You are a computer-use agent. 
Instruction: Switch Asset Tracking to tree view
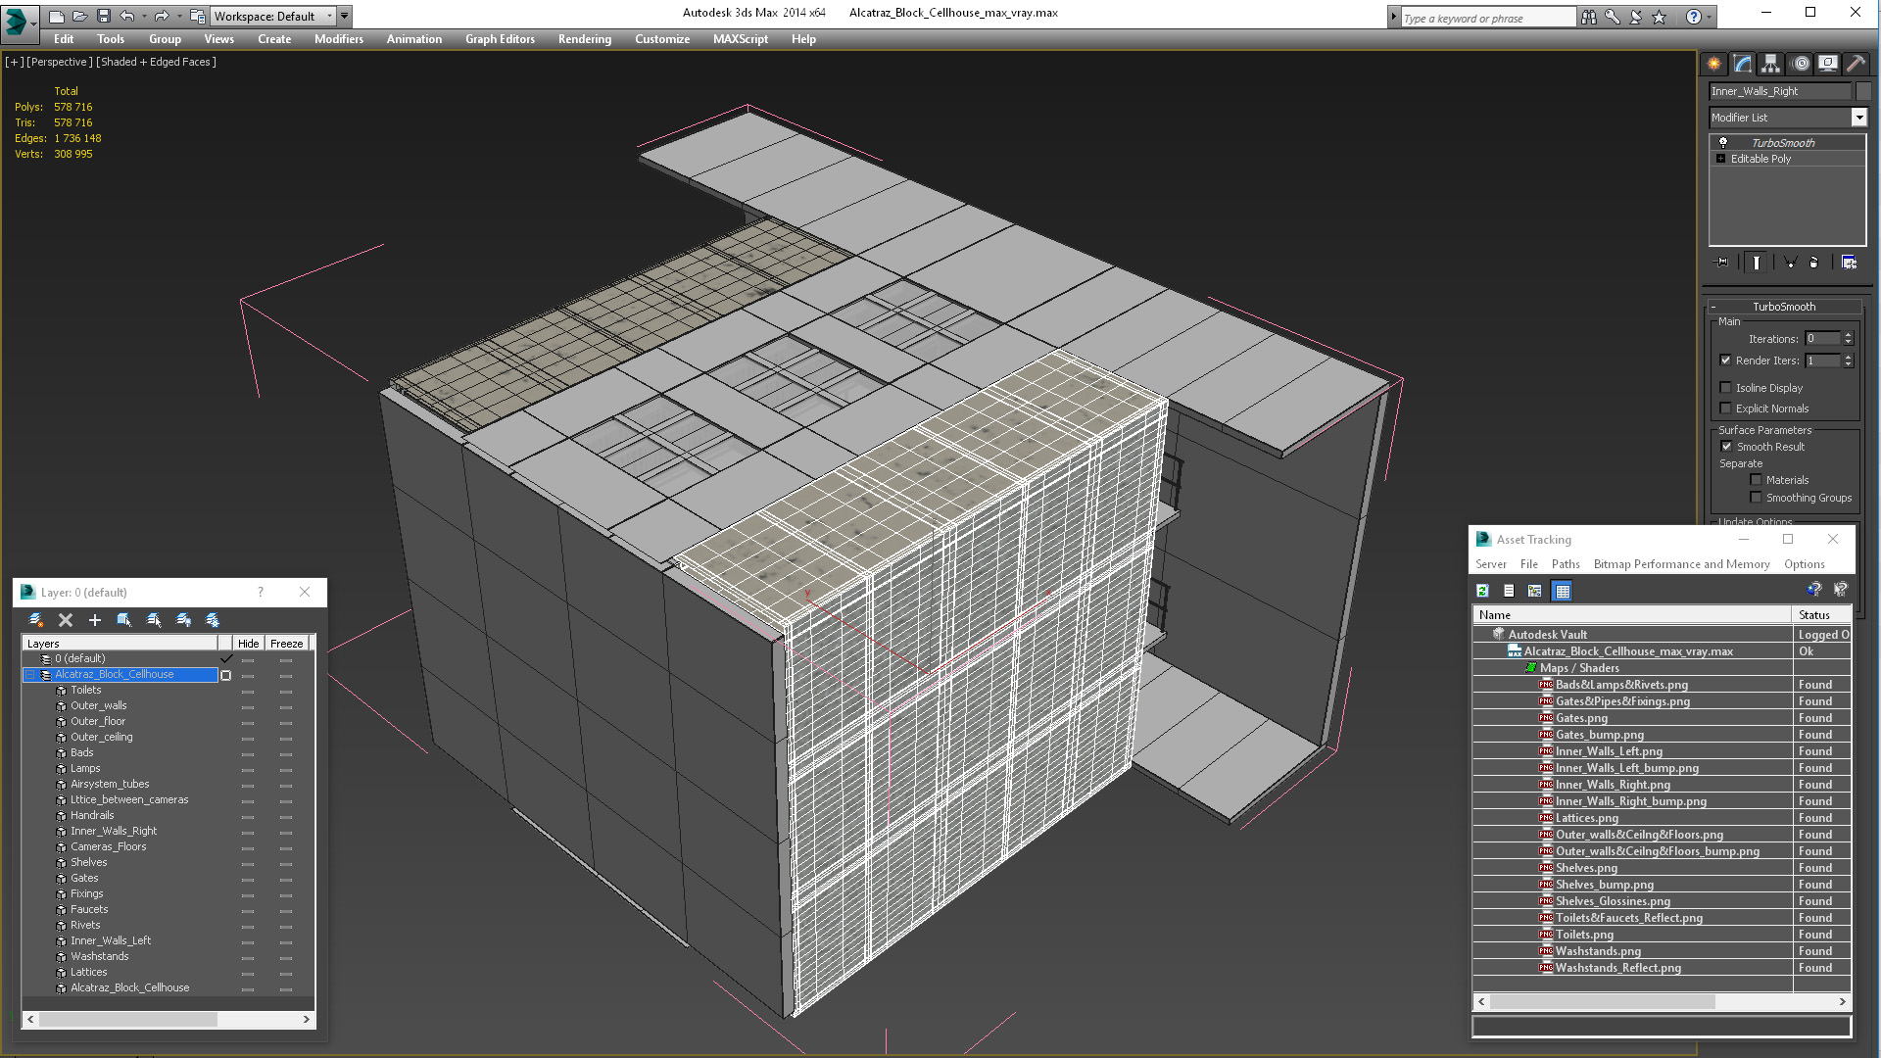click(1535, 591)
